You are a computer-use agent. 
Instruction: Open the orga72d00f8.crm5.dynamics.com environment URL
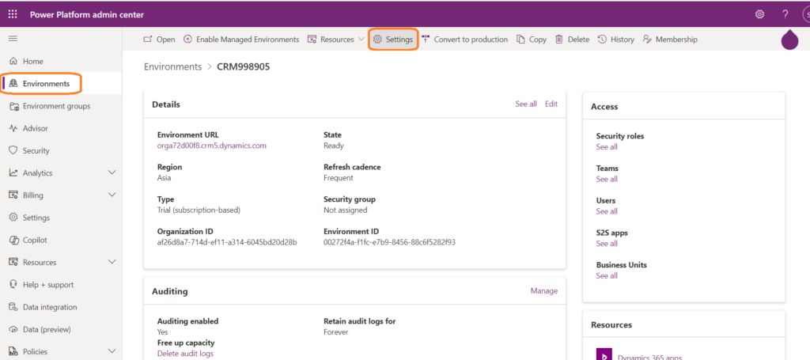[x=212, y=146]
